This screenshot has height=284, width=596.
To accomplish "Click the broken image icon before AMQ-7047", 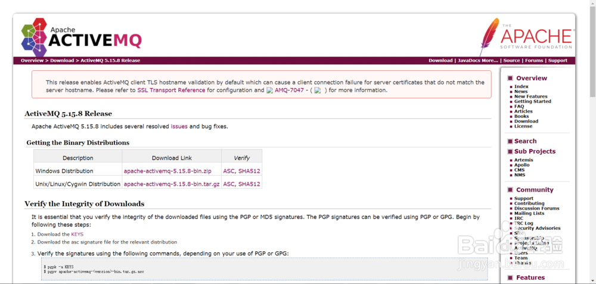I will (x=269, y=90).
